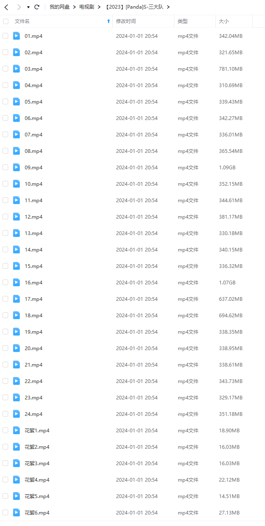Toggle the sort arrow on 文件名 column
This screenshot has height=526, width=265.
click(x=109, y=21)
